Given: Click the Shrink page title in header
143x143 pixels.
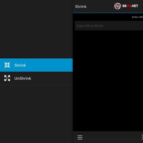Looking at the screenshot, I should click(81, 7).
